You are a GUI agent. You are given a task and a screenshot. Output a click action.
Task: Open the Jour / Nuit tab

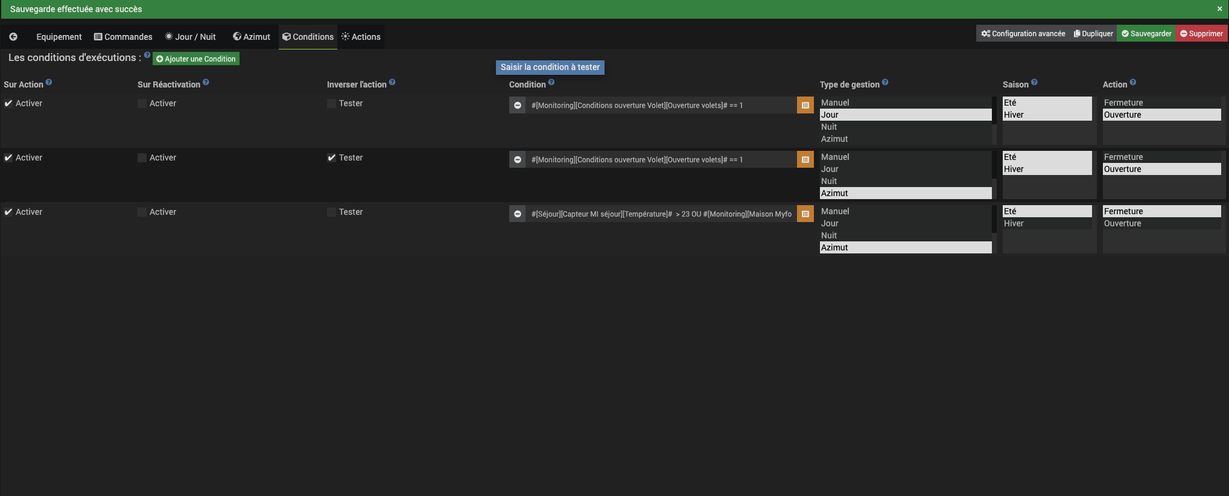click(190, 37)
